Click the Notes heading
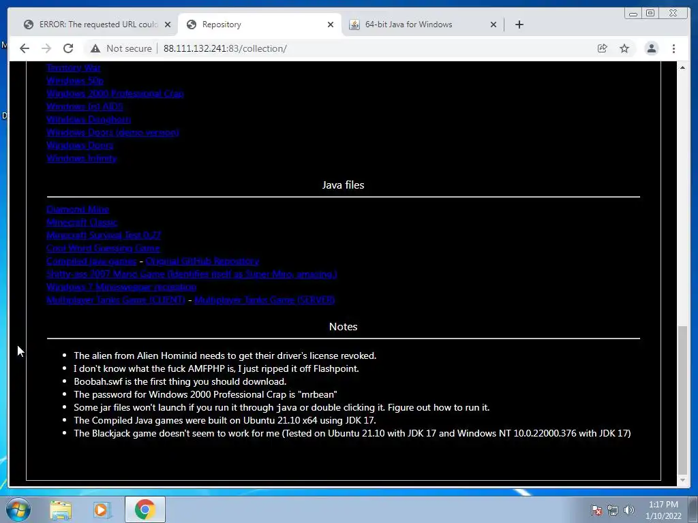698x523 pixels. 343,326
